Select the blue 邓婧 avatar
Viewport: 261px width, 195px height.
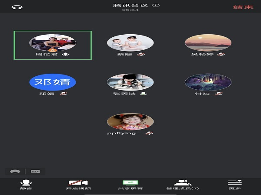tap(53, 81)
